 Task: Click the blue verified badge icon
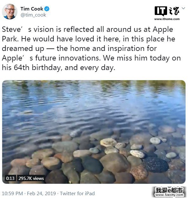coord(47,9)
